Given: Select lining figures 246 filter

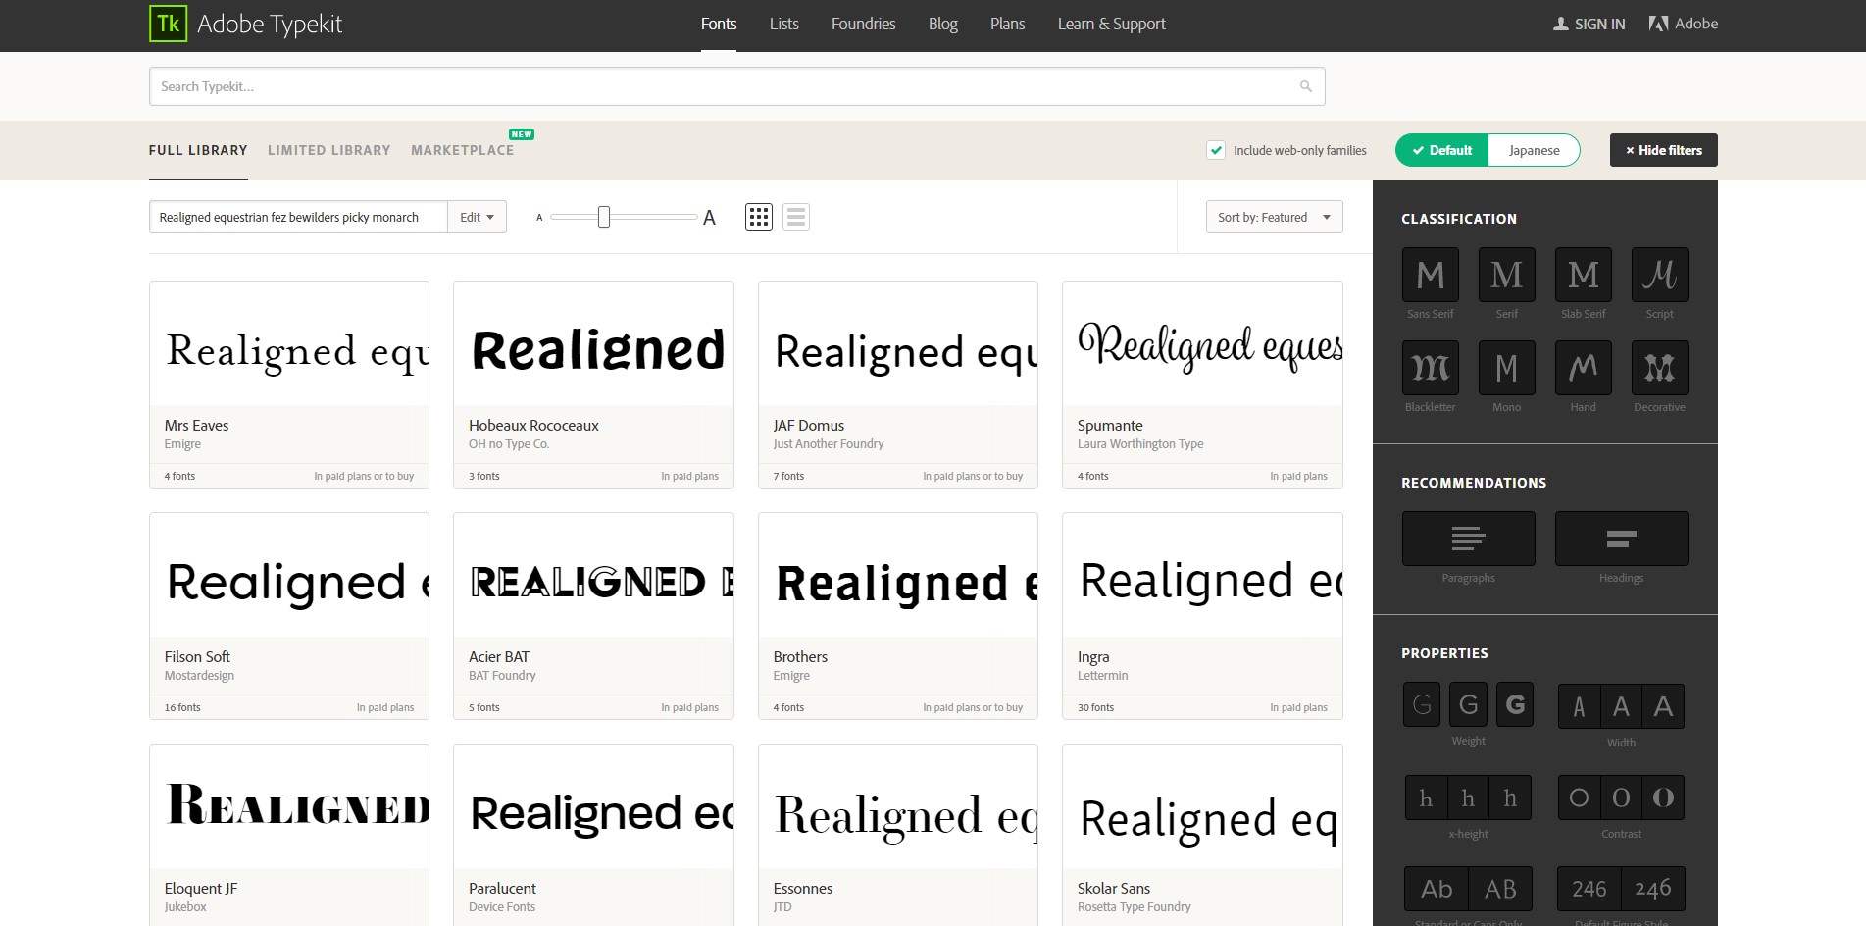Looking at the screenshot, I should [x=1589, y=889].
